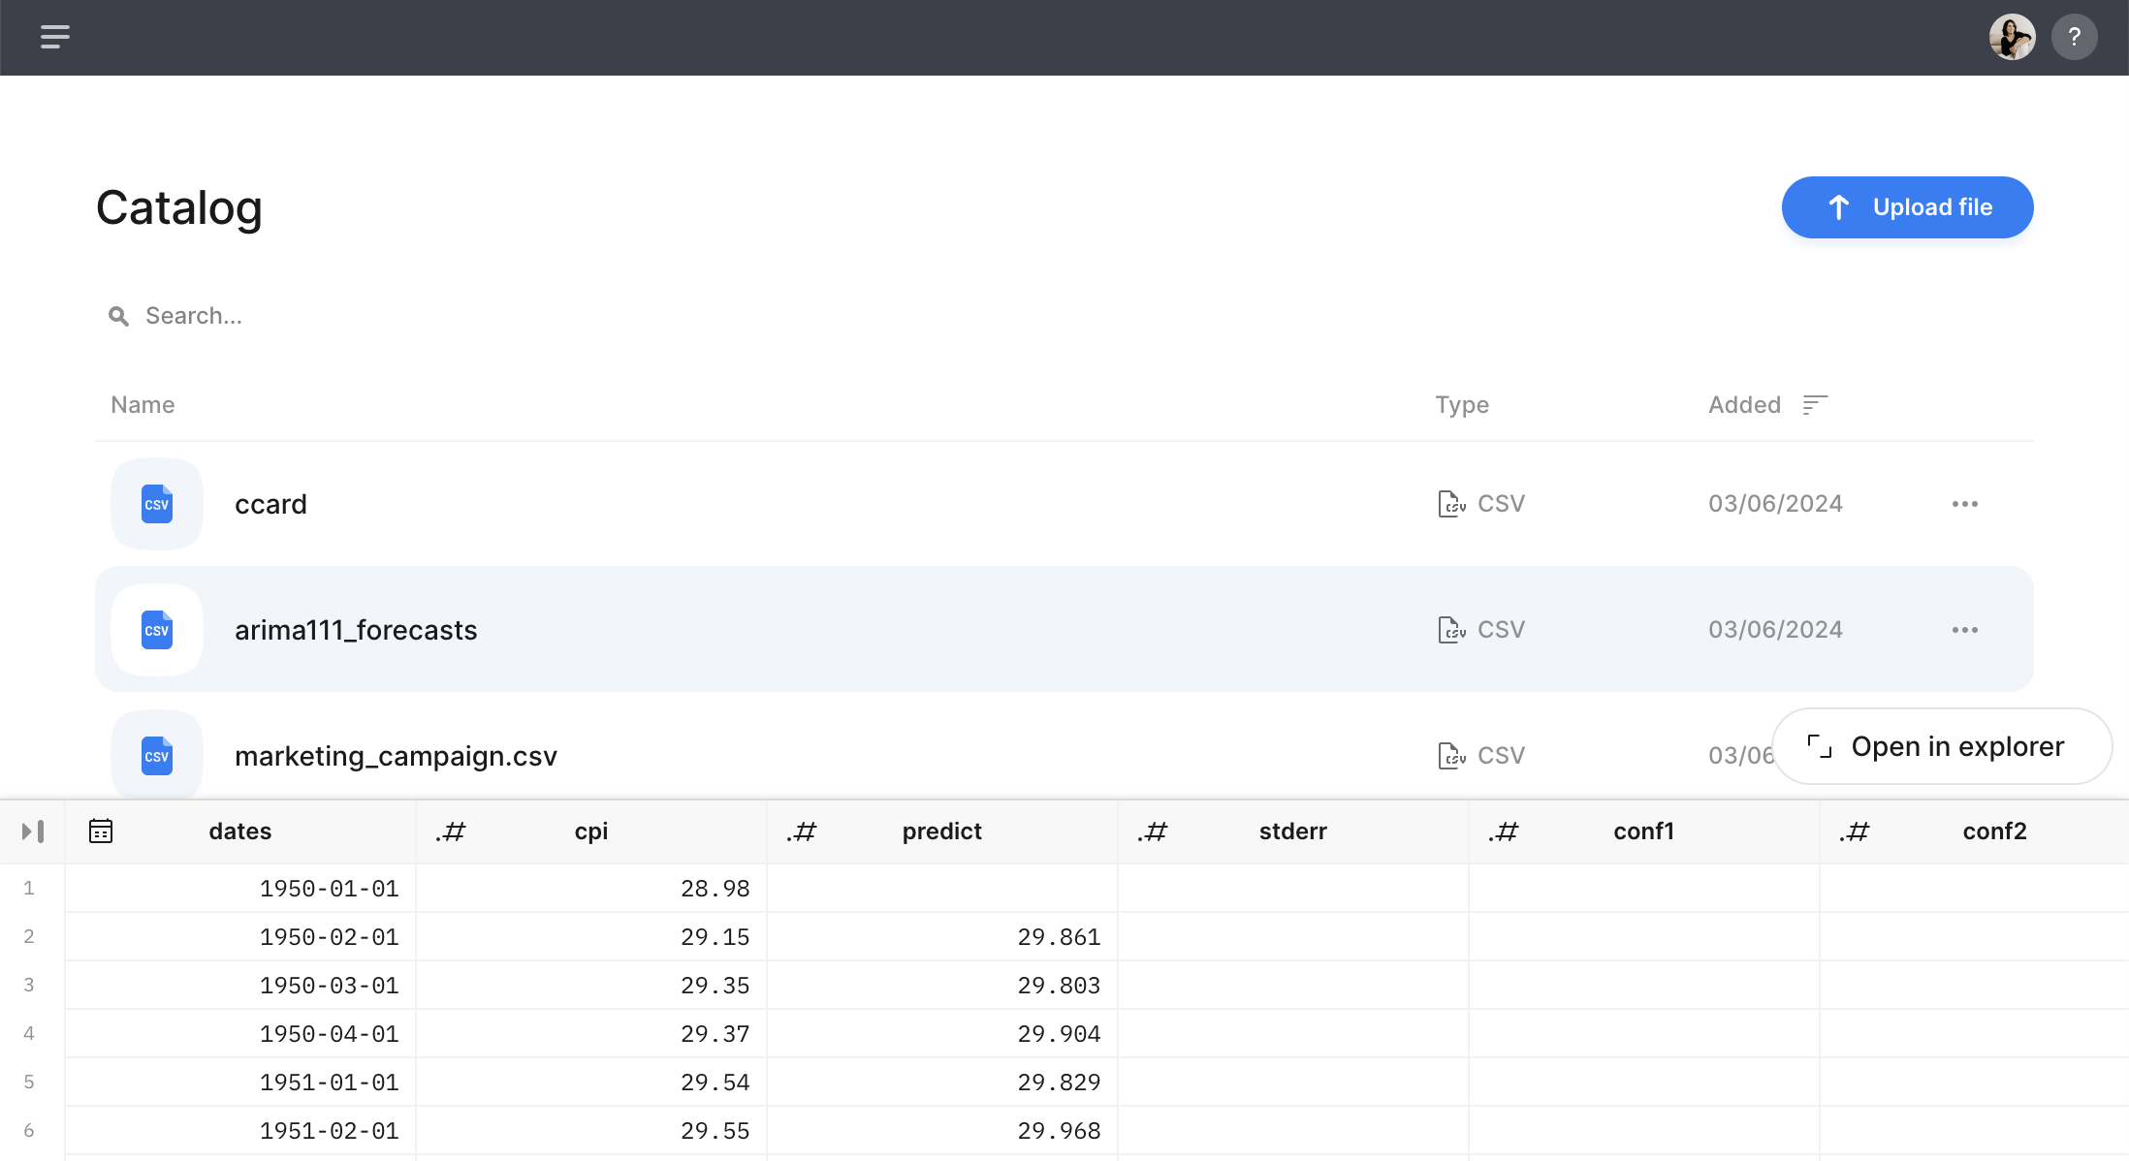Open the help question mark icon

coord(2074,38)
